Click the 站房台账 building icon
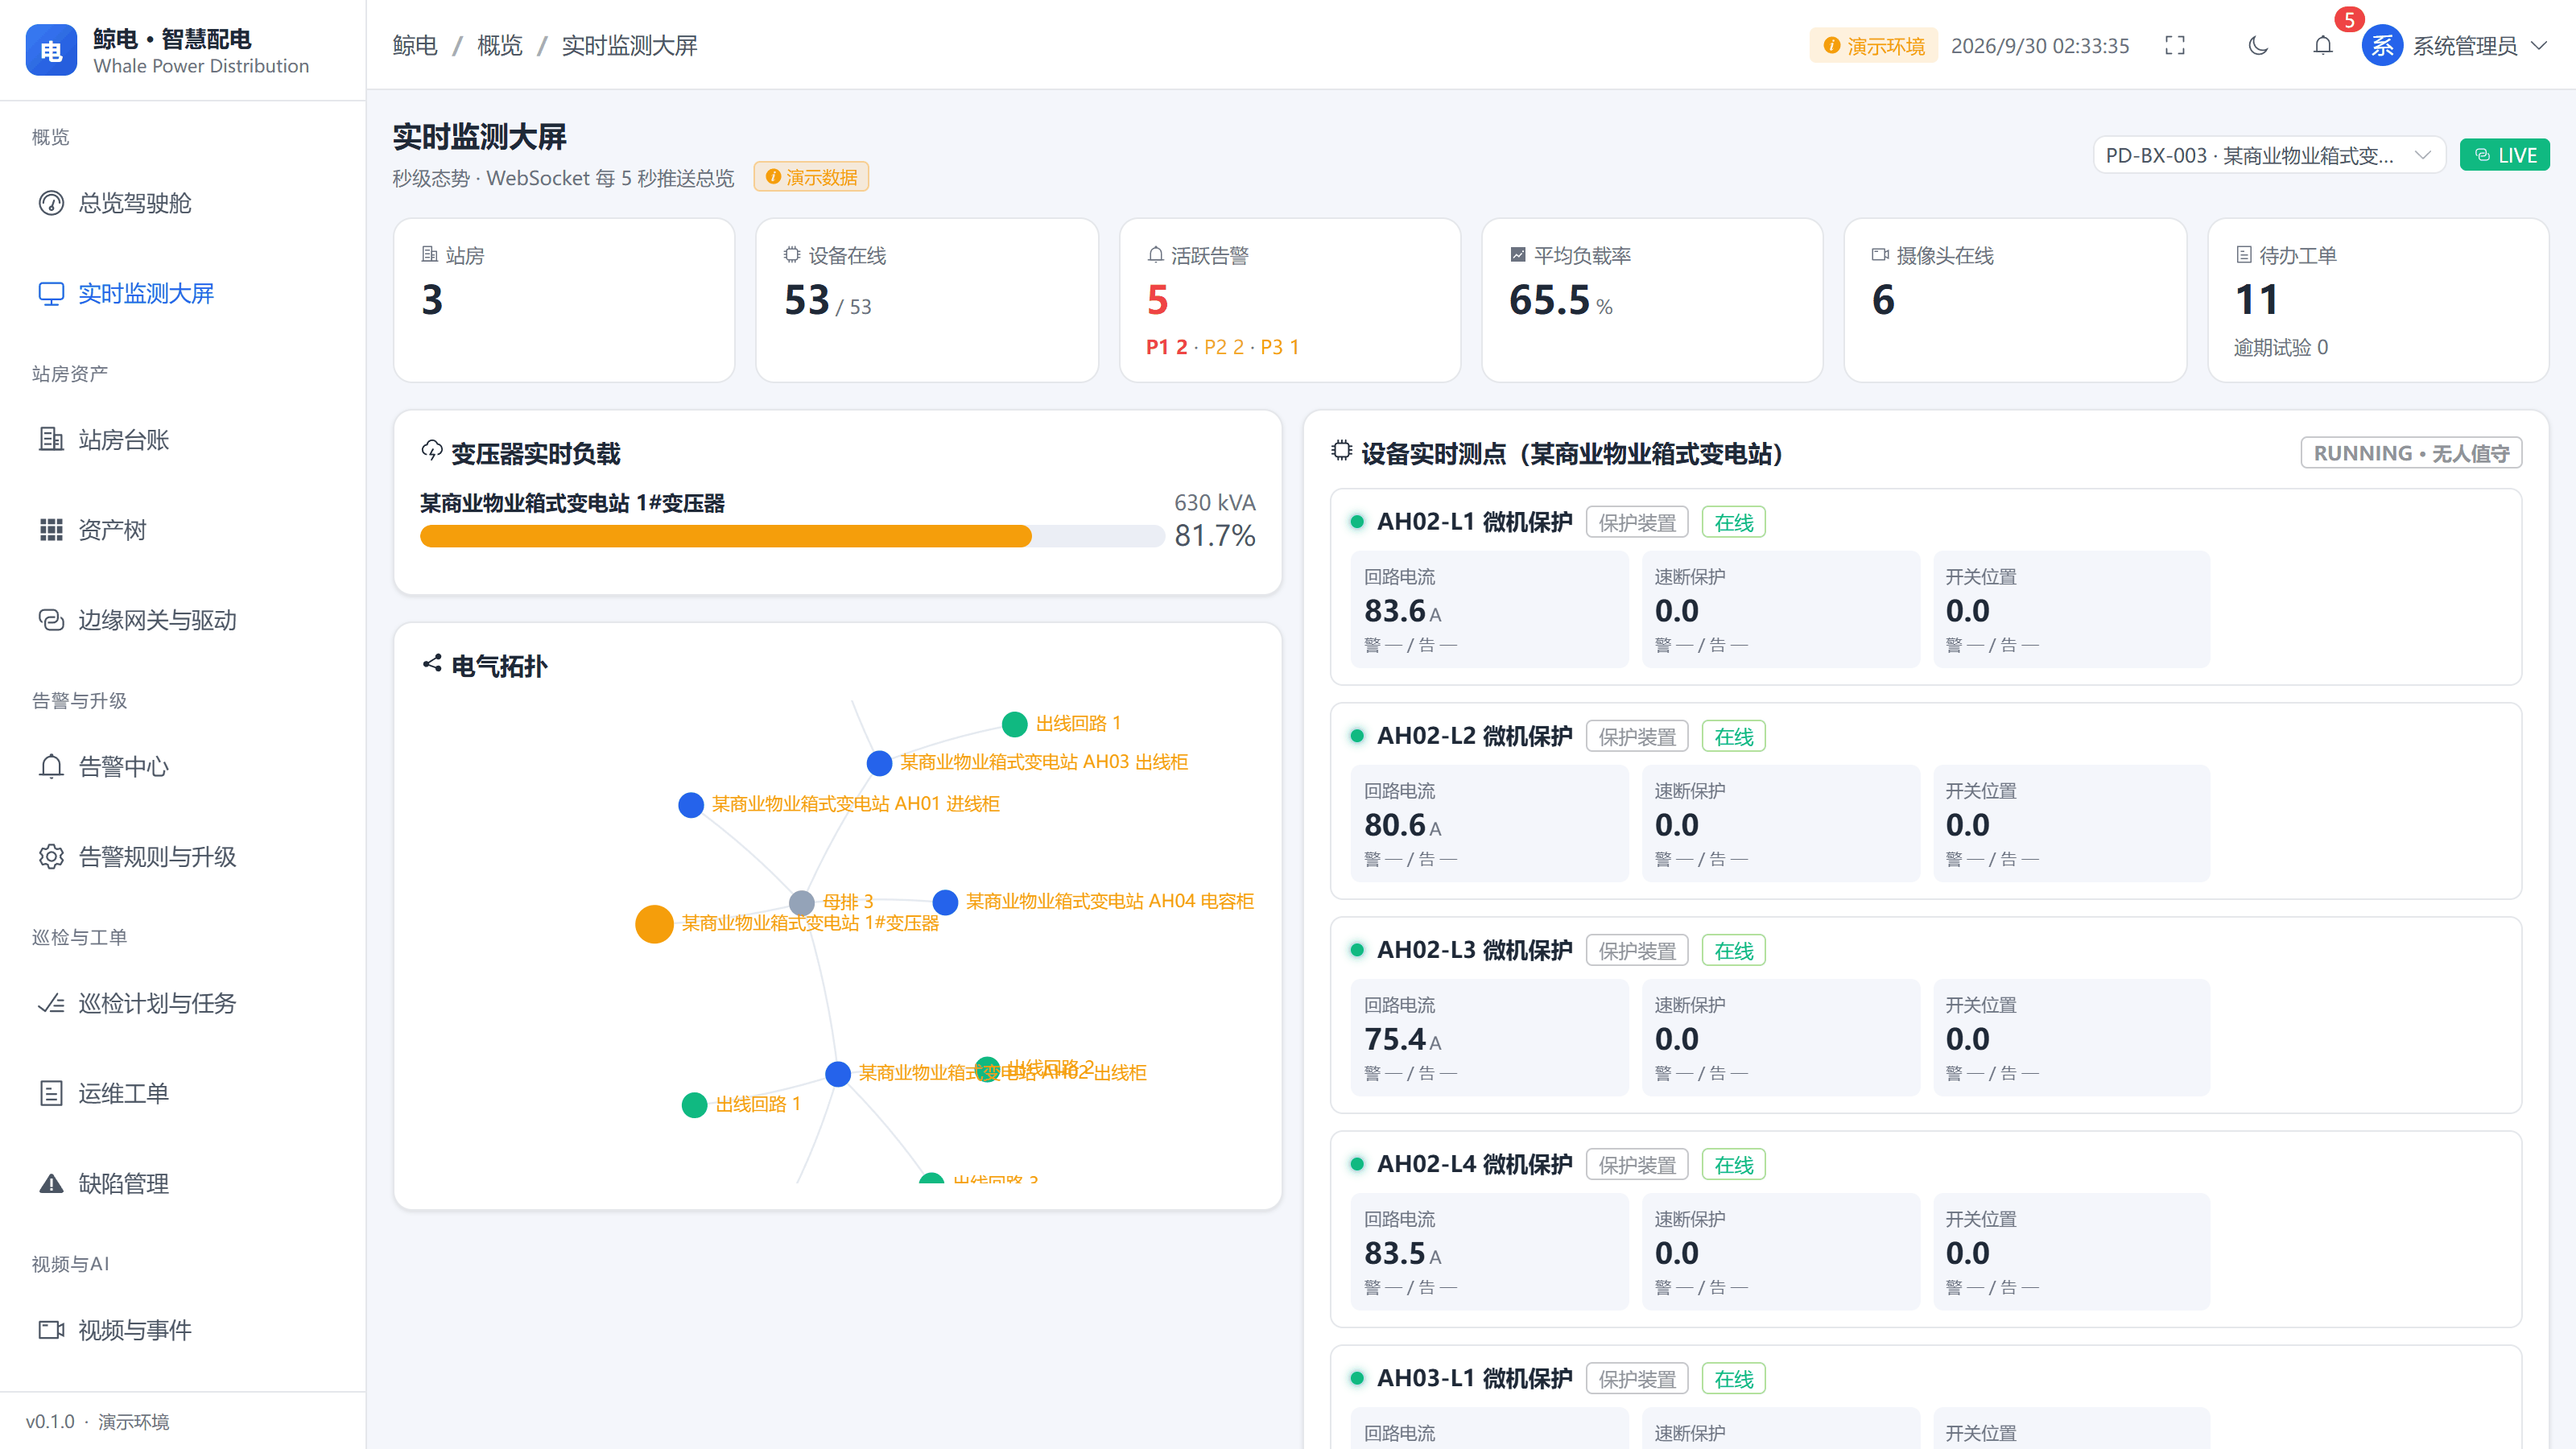 51,439
